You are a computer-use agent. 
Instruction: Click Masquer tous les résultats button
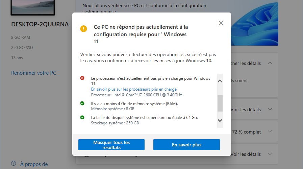coord(111,145)
